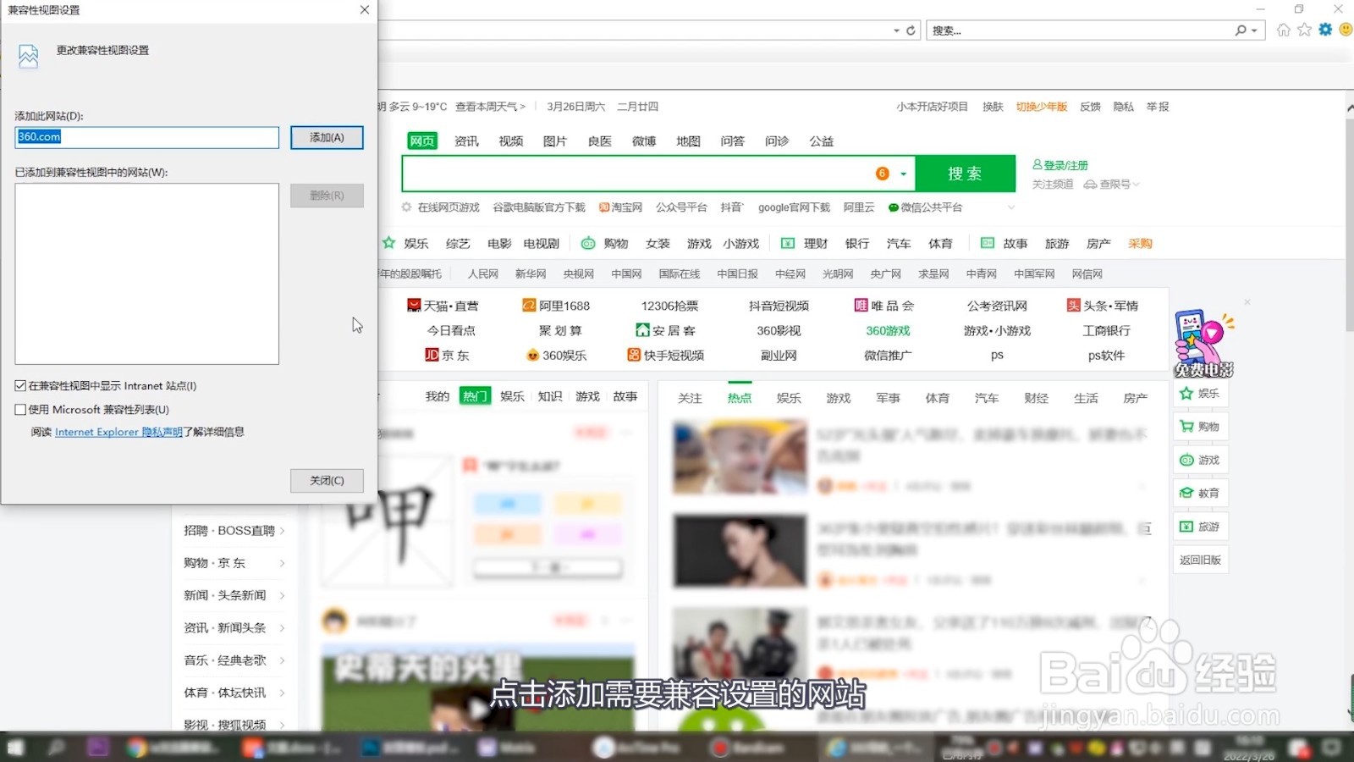Viewport: 1354px width, 762px height.
Task: Click the 唯品会 site icon
Action: click(x=861, y=306)
